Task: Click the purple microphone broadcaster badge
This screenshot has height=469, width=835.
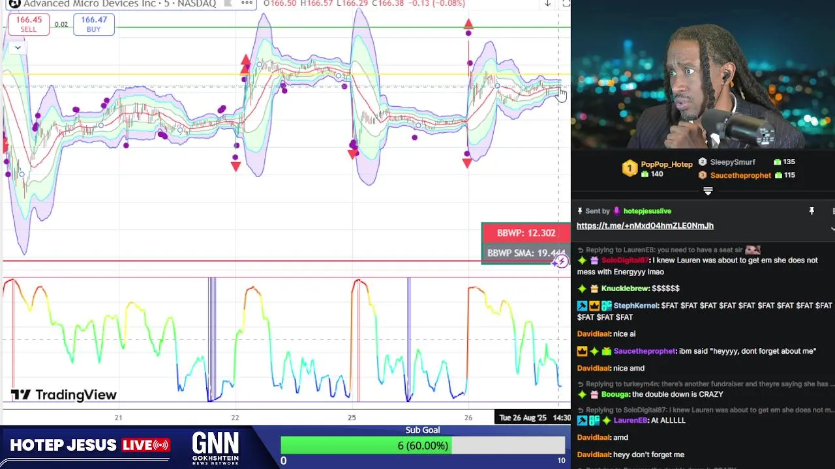Action: coord(617,211)
